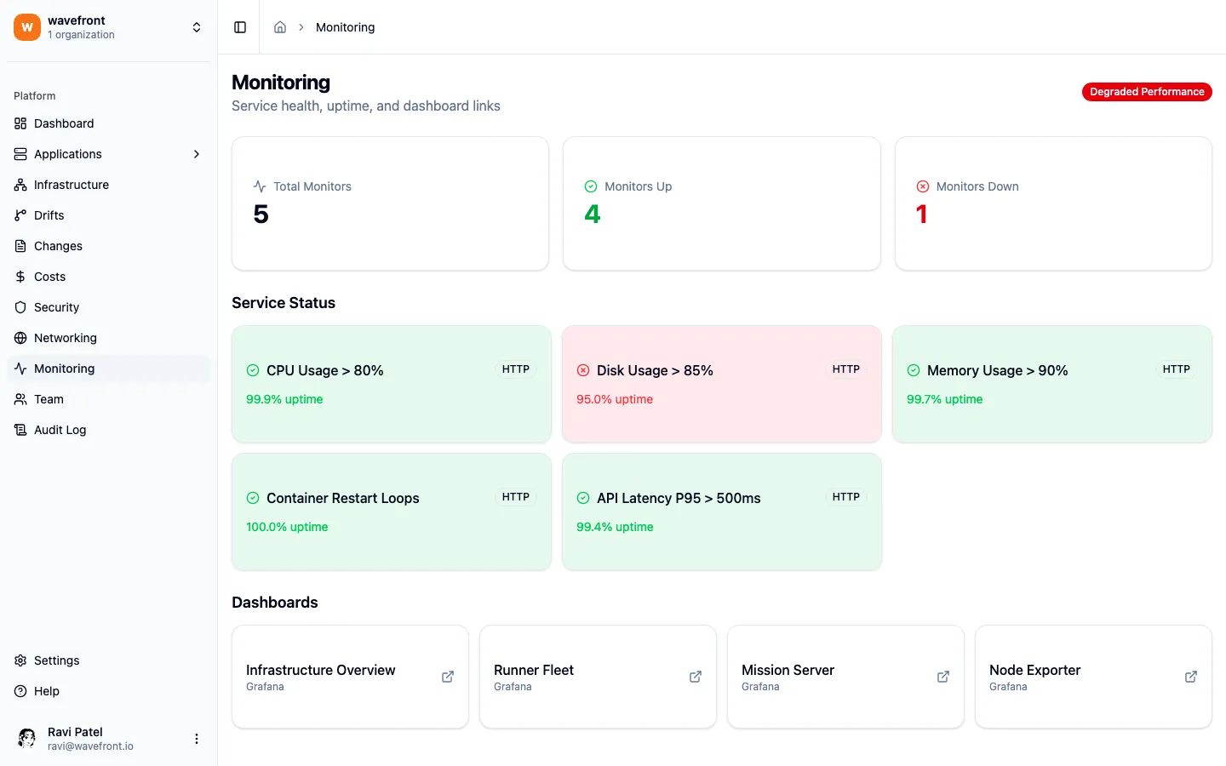Switch to the Monitoring sidebar item

point(64,369)
